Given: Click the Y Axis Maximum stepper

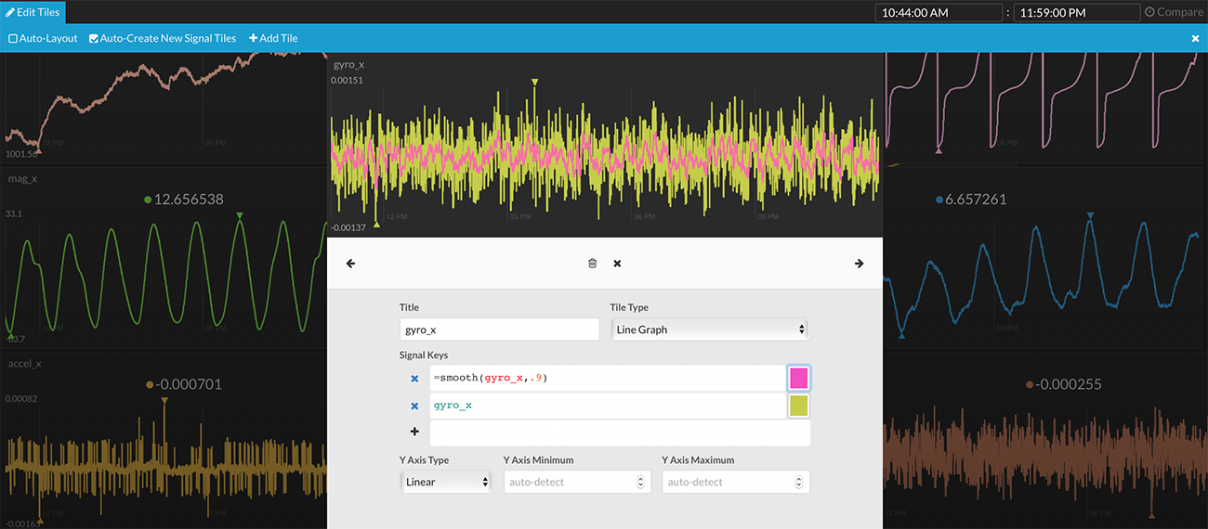Looking at the screenshot, I should coord(799,483).
